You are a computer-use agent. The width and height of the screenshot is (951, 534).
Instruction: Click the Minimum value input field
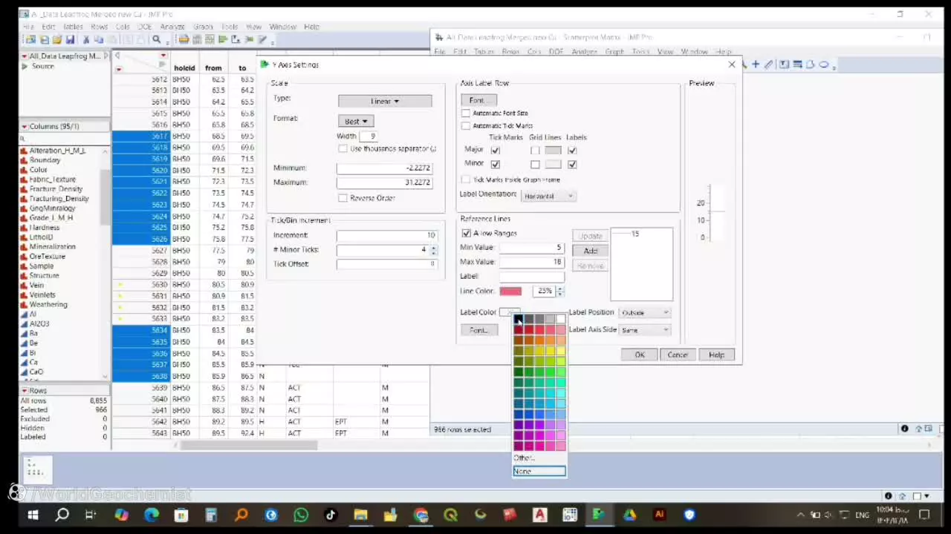tap(384, 168)
